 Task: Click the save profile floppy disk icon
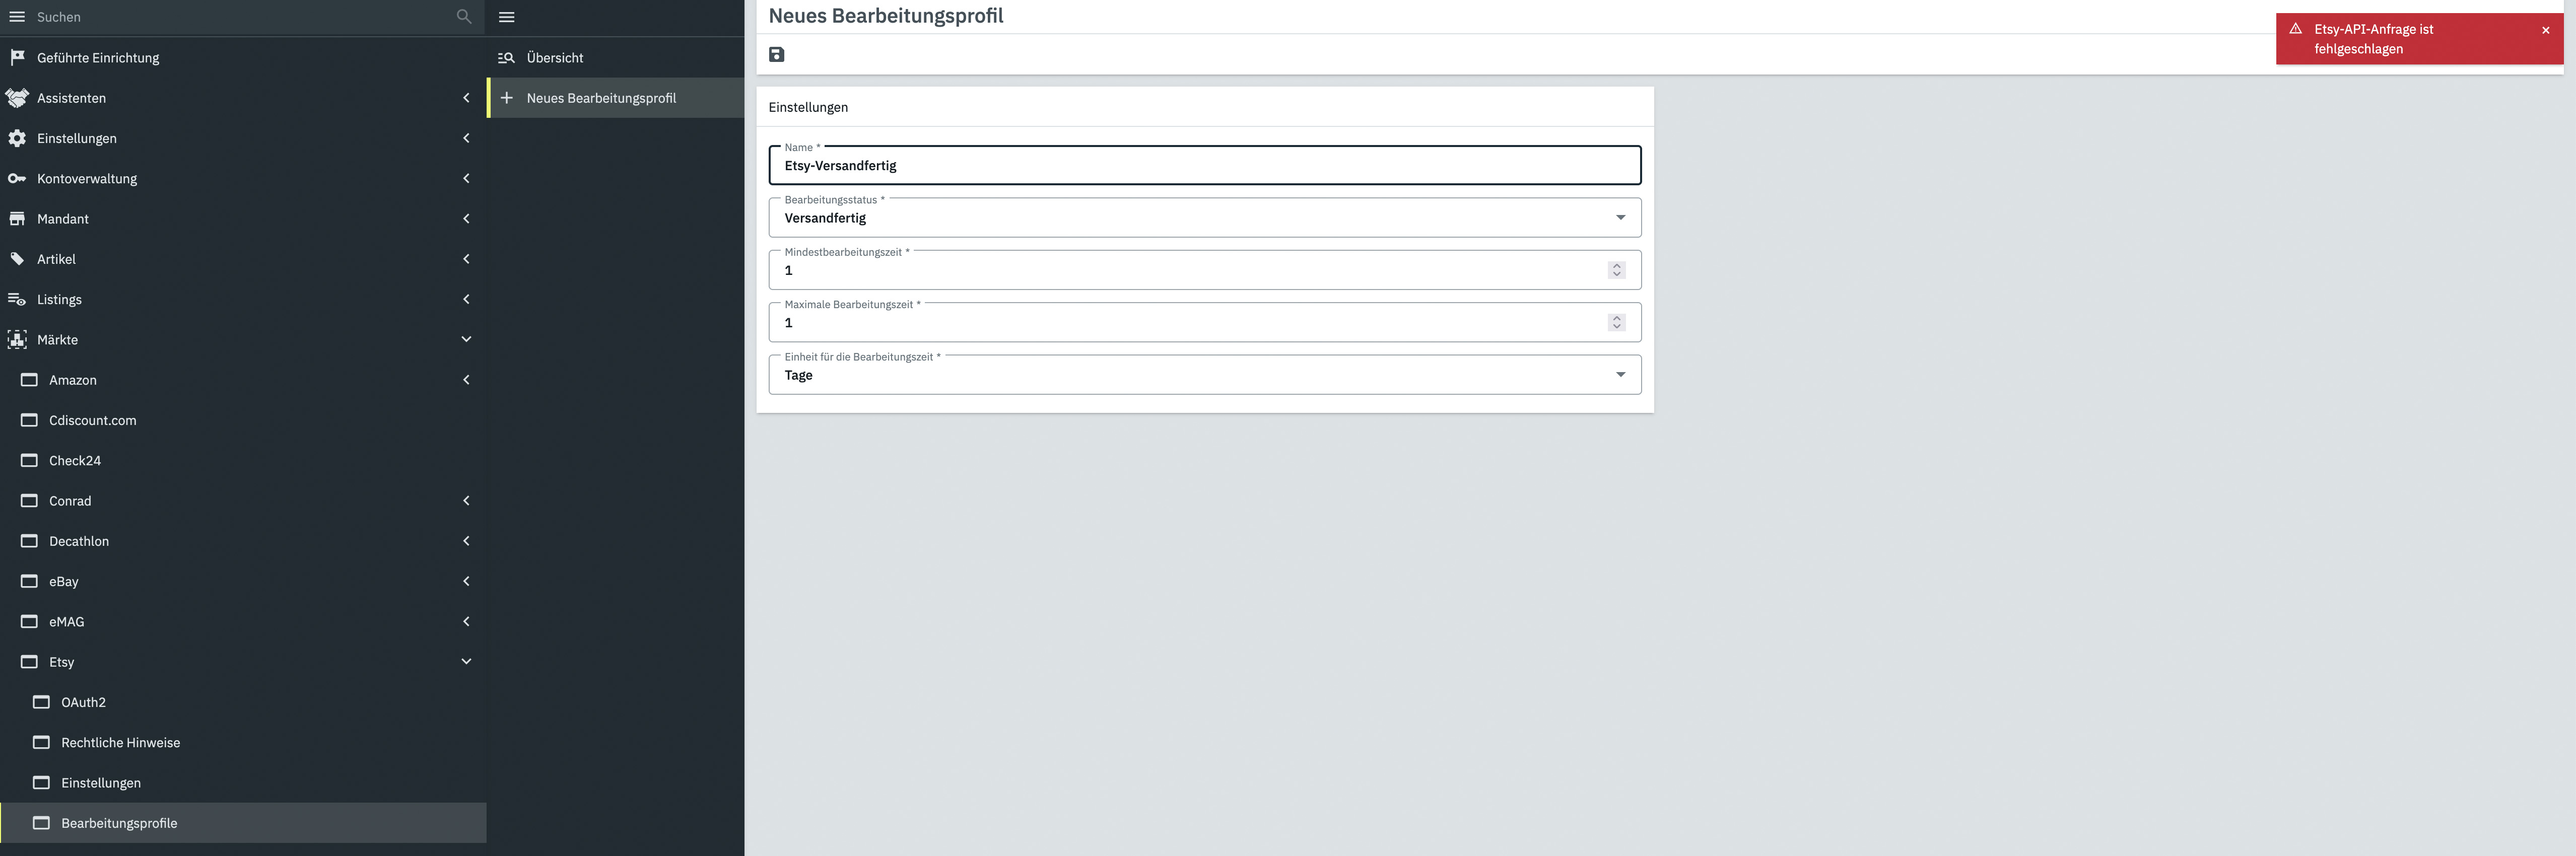click(776, 54)
